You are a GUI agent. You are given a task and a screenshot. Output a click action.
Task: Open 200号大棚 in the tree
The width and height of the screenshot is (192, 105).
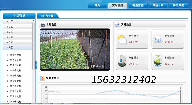tap(16, 102)
